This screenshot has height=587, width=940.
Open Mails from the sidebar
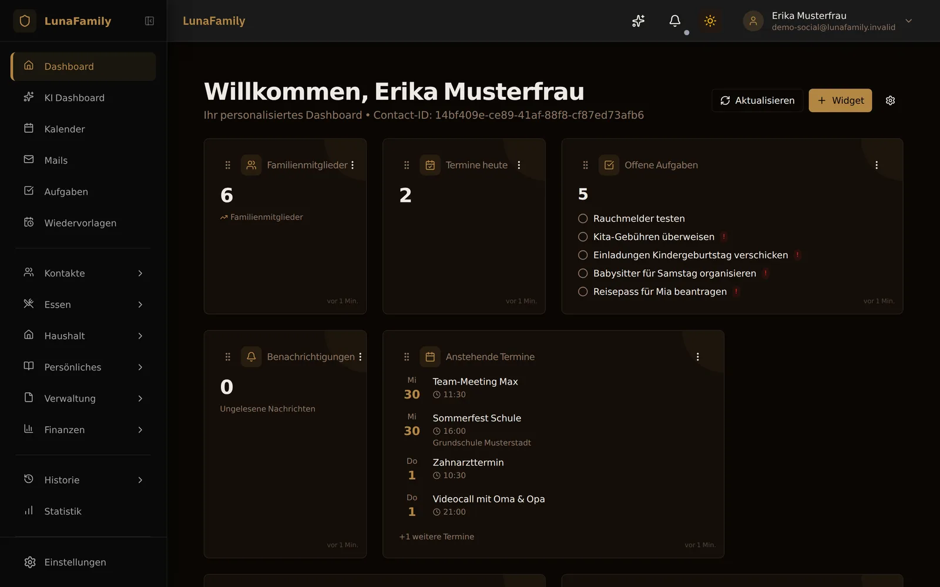pos(83,160)
